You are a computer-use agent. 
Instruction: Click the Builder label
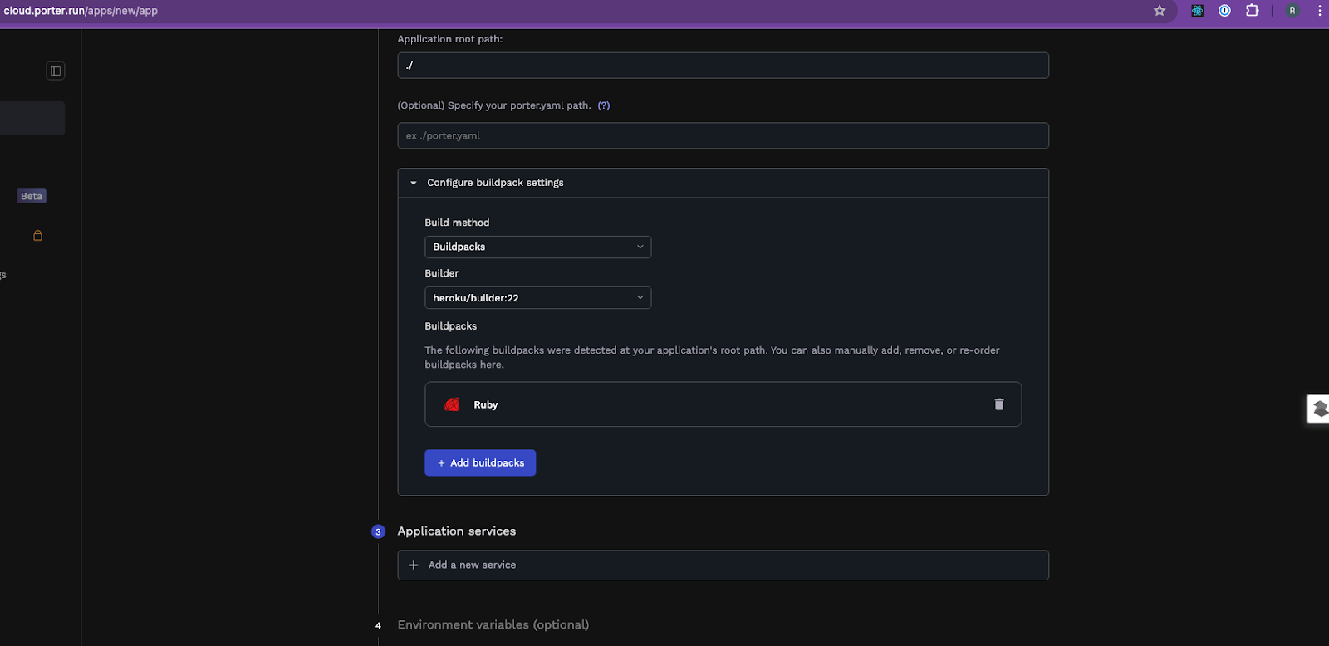442,273
